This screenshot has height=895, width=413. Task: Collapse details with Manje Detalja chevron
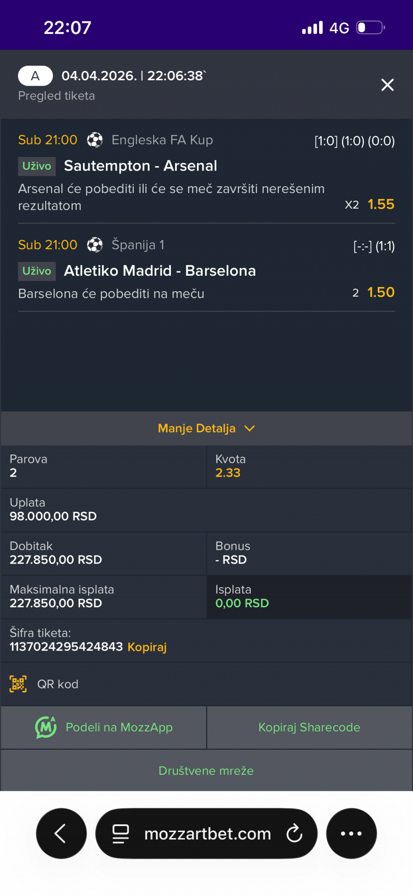click(250, 428)
